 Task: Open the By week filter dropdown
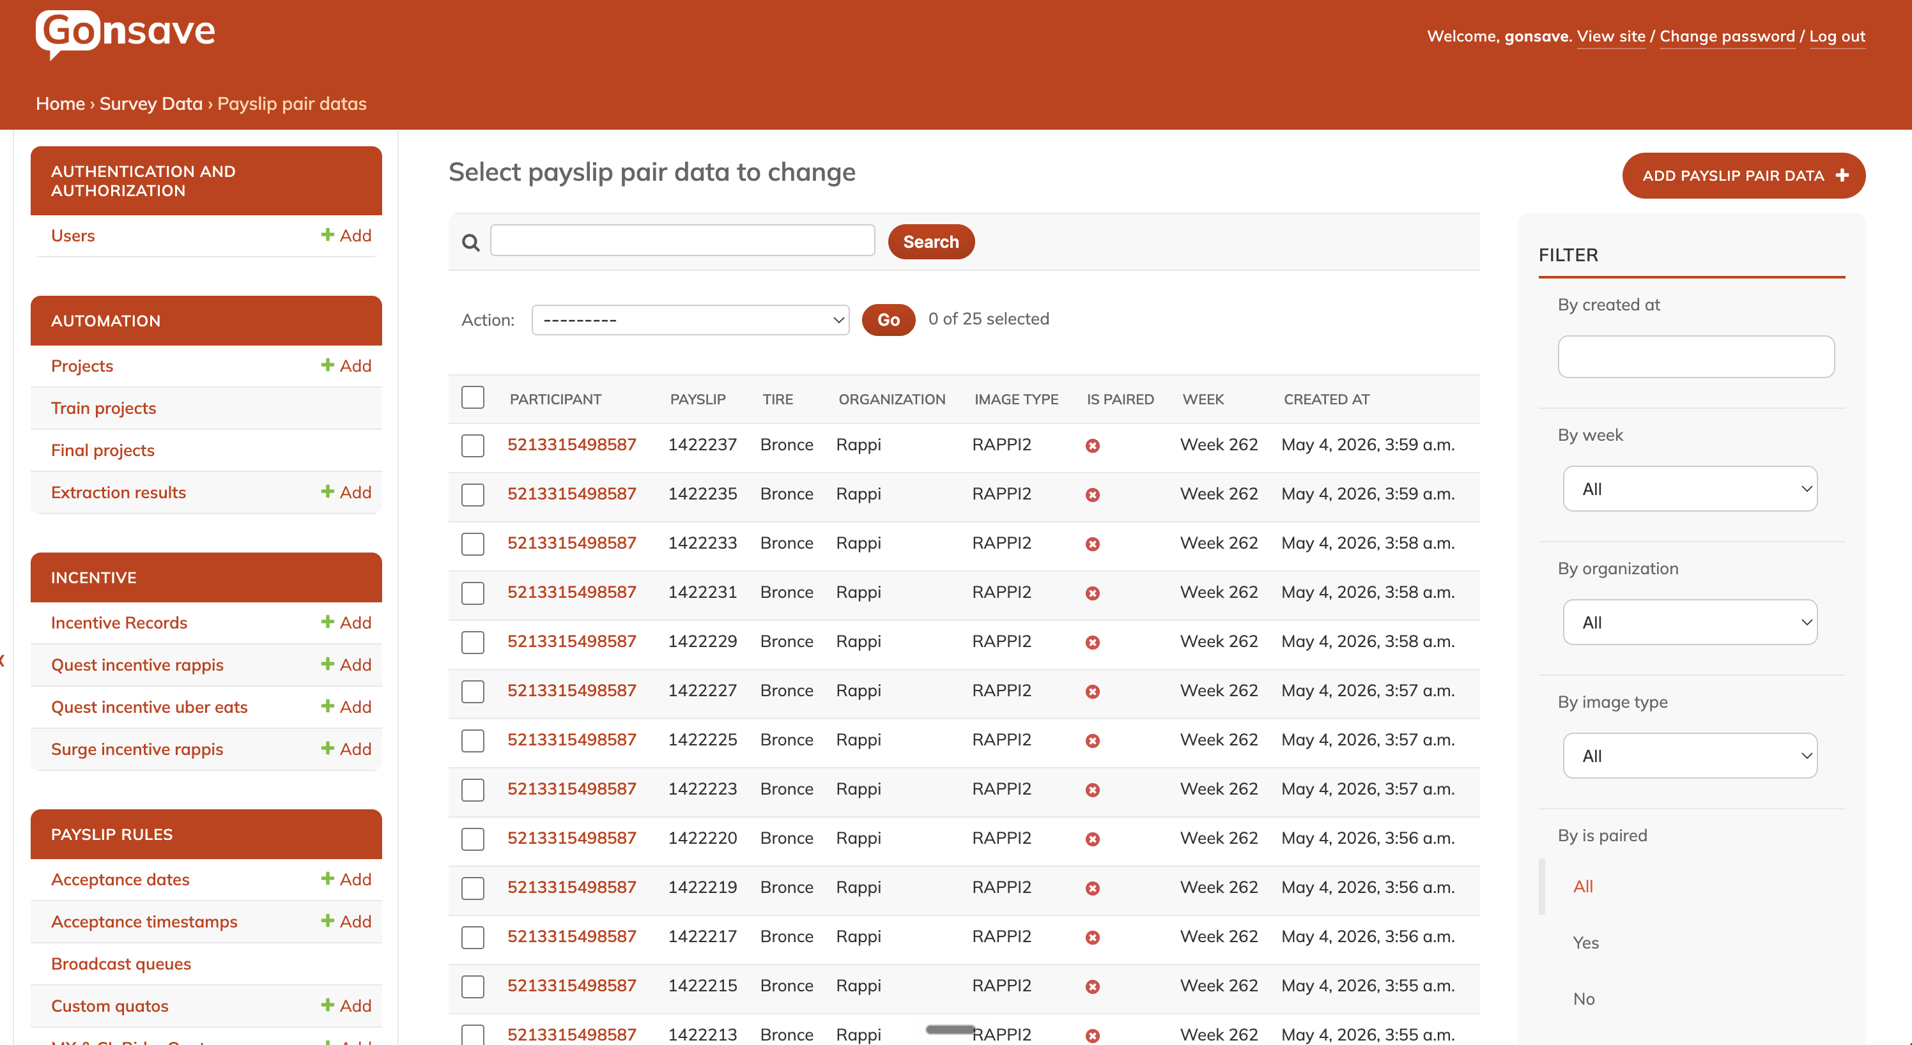point(1690,489)
